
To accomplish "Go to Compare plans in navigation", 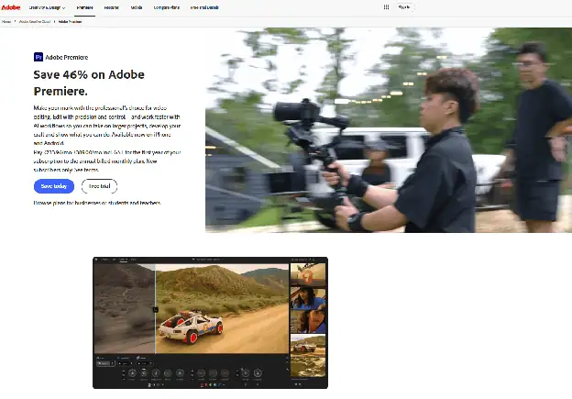I will (166, 7).
